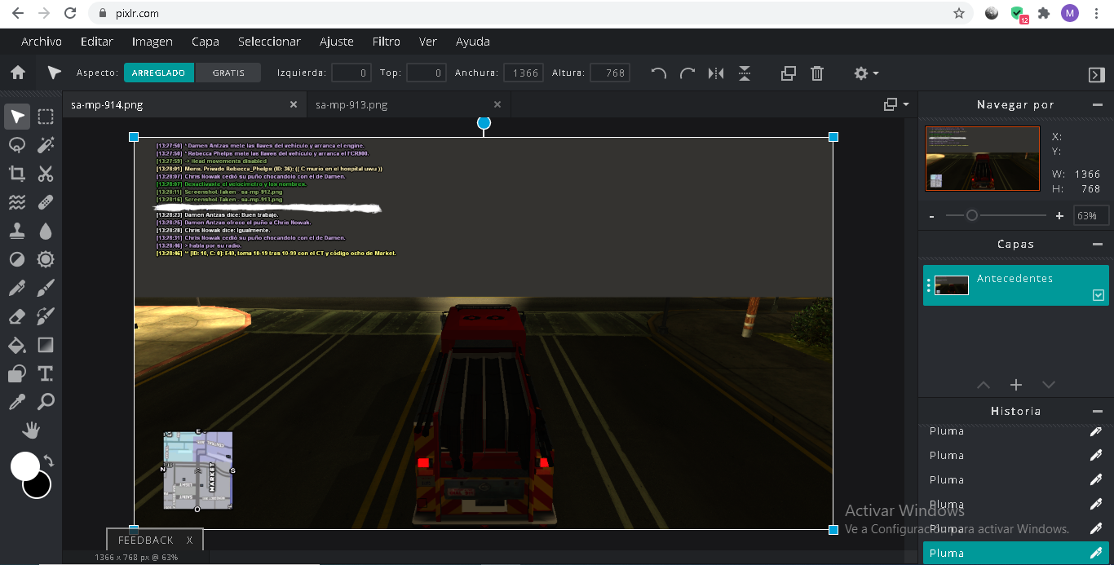
Task: Select the Color Picker eyedropper tool
Action: [x=17, y=402]
